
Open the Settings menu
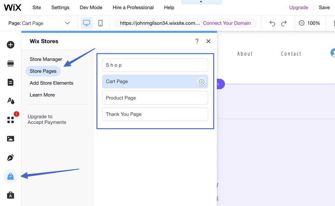pyautogui.click(x=60, y=7)
